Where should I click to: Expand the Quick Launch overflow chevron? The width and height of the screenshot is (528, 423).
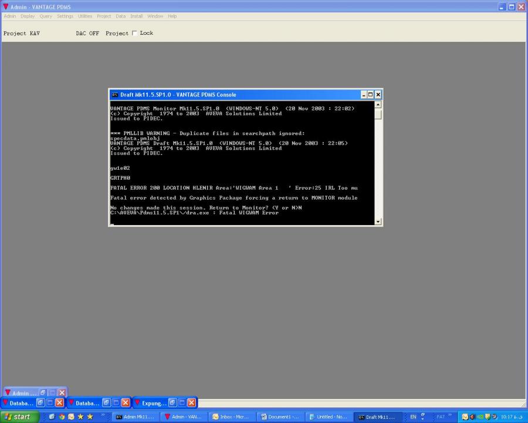pos(103,415)
